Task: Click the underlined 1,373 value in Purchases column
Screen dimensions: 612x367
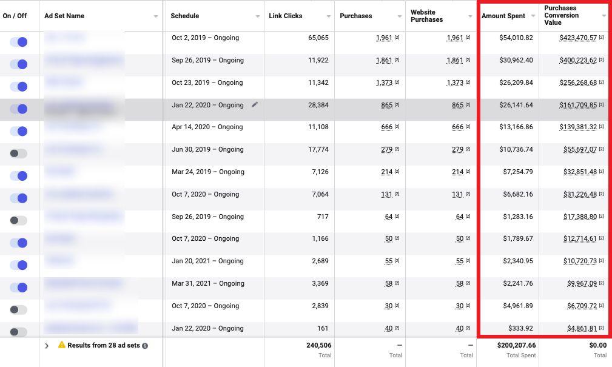Action: click(x=384, y=83)
